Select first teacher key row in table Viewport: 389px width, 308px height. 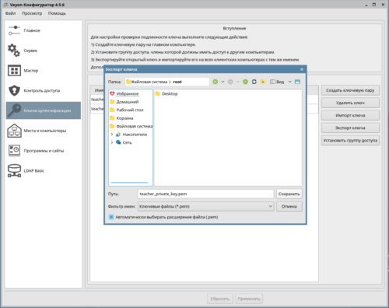(97, 100)
